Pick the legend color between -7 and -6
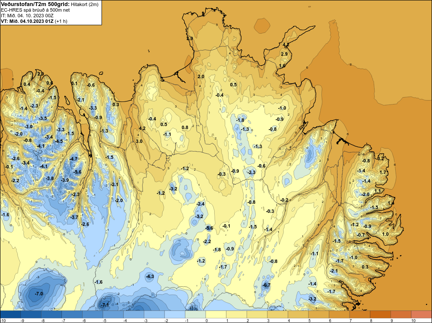The image size is (432, 323). tap(72, 314)
